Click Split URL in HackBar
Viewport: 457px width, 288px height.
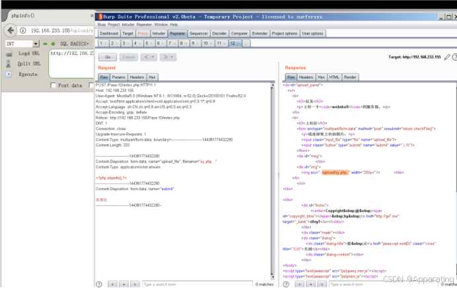click(x=29, y=63)
